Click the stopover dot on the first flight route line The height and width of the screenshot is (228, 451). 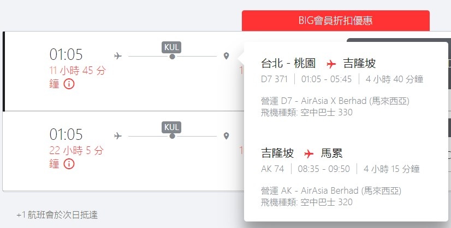coord(172,56)
